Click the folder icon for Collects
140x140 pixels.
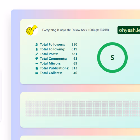point(37,73)
